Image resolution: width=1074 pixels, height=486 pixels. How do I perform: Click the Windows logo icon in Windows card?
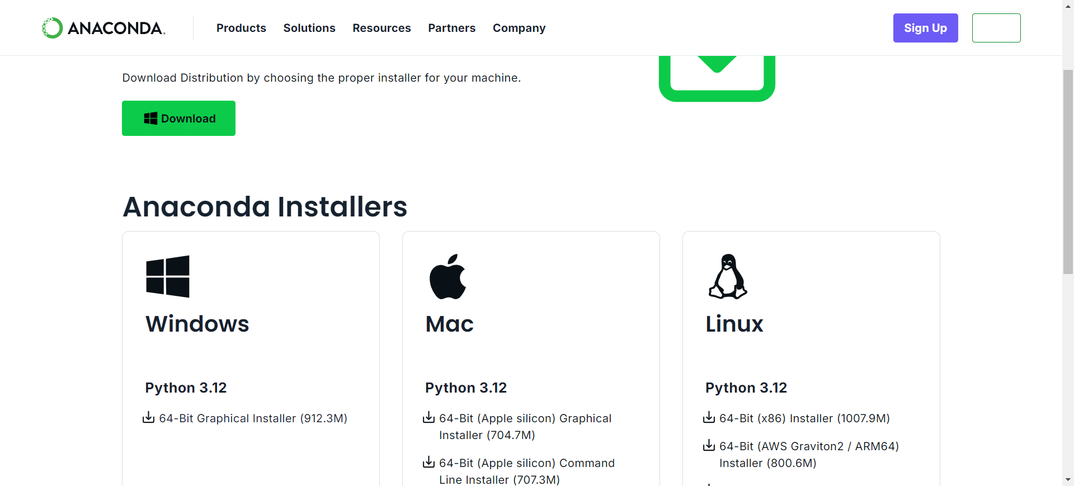[168, 276]
